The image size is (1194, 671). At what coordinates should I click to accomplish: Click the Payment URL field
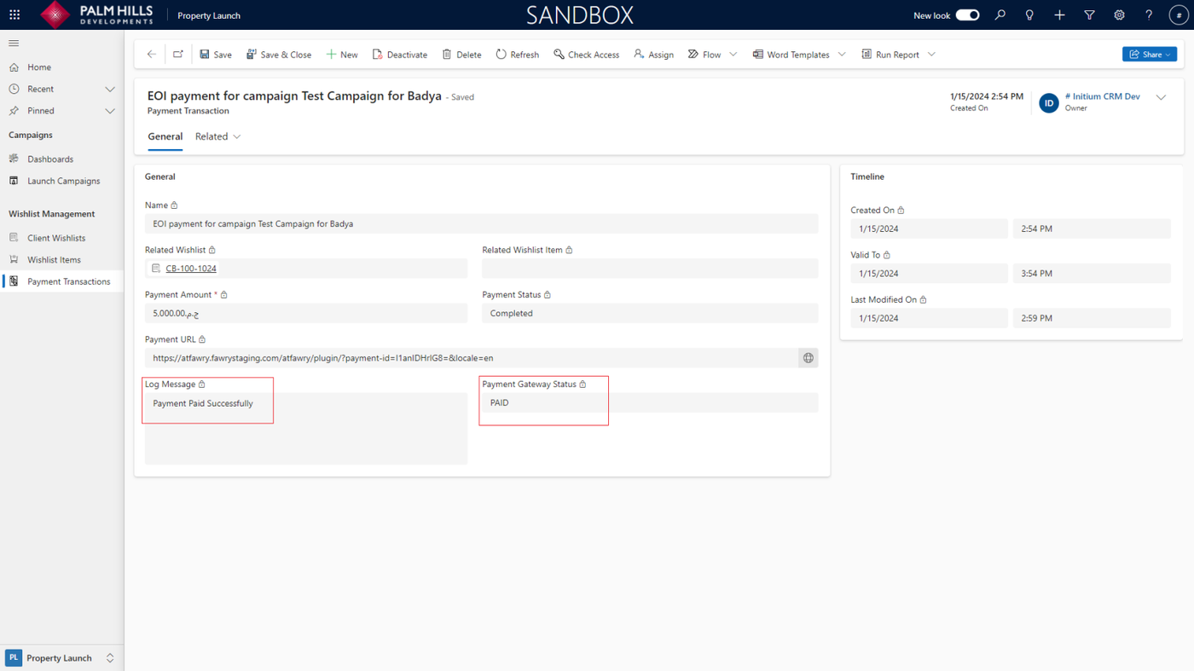click(471, 358)
